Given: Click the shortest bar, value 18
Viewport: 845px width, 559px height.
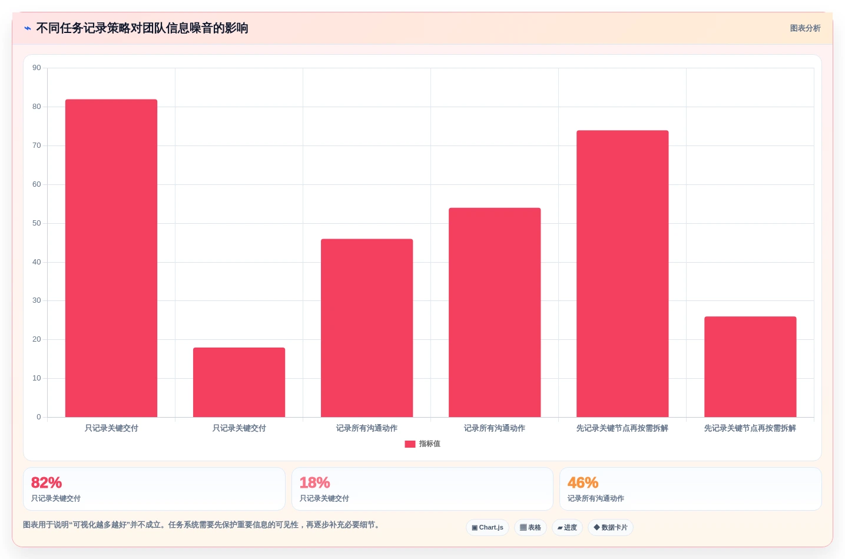Looking at the screenshot, I should pyautogui.click(x=239, y=382).
